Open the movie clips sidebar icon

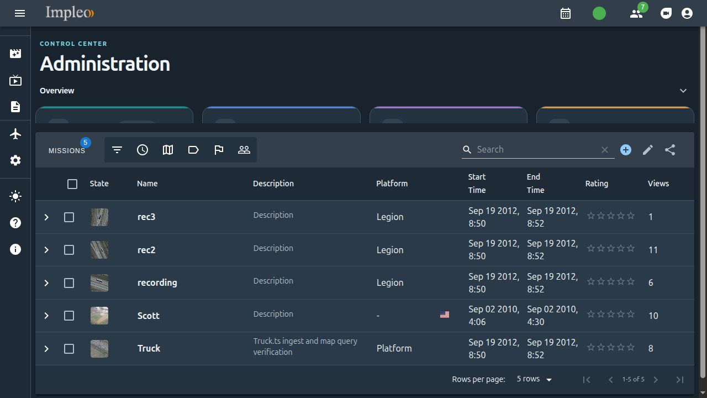click(x=15, y=54)
